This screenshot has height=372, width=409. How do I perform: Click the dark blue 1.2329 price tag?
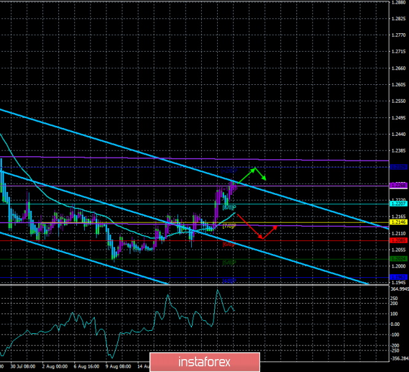tap(399, 167)
